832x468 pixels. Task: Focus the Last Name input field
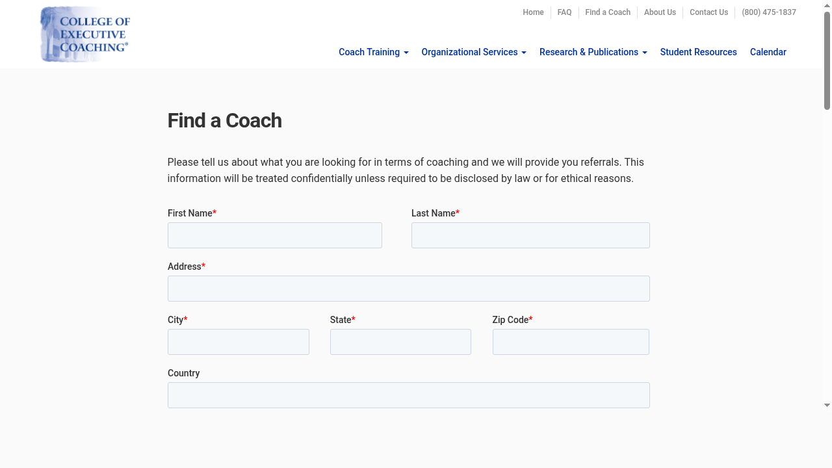[x=530, y=235]
